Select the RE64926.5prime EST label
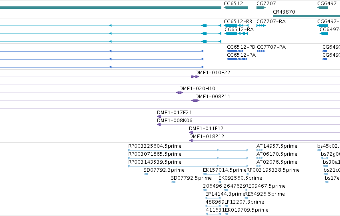Viewport: 340px width, 216px height. click(264, 194)
